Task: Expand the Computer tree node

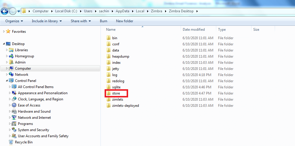Action: (7, 68)
